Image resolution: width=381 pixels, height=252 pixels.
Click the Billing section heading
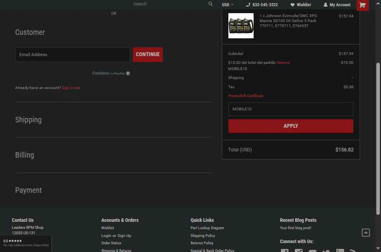[x=24, y=155]
